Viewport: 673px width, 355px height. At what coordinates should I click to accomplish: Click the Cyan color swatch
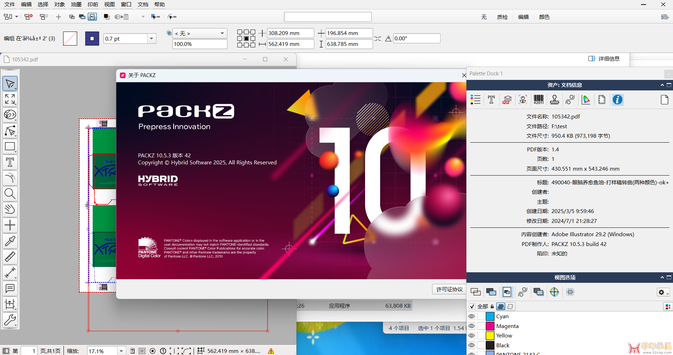click(x=490, y=316)
